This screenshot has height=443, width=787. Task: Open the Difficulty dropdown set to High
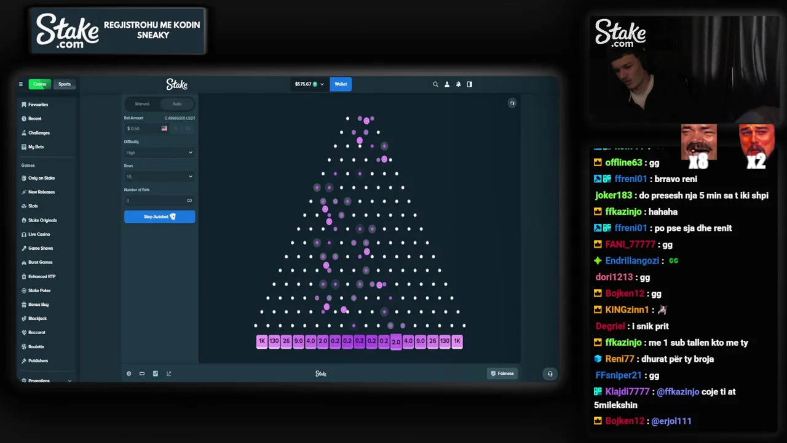click(x=159, y=153)
